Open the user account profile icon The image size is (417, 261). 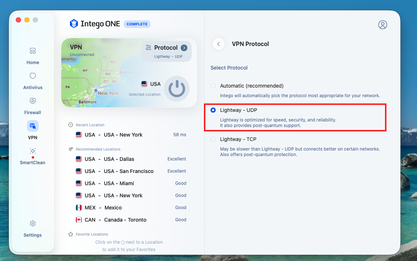tap(383, 24)
